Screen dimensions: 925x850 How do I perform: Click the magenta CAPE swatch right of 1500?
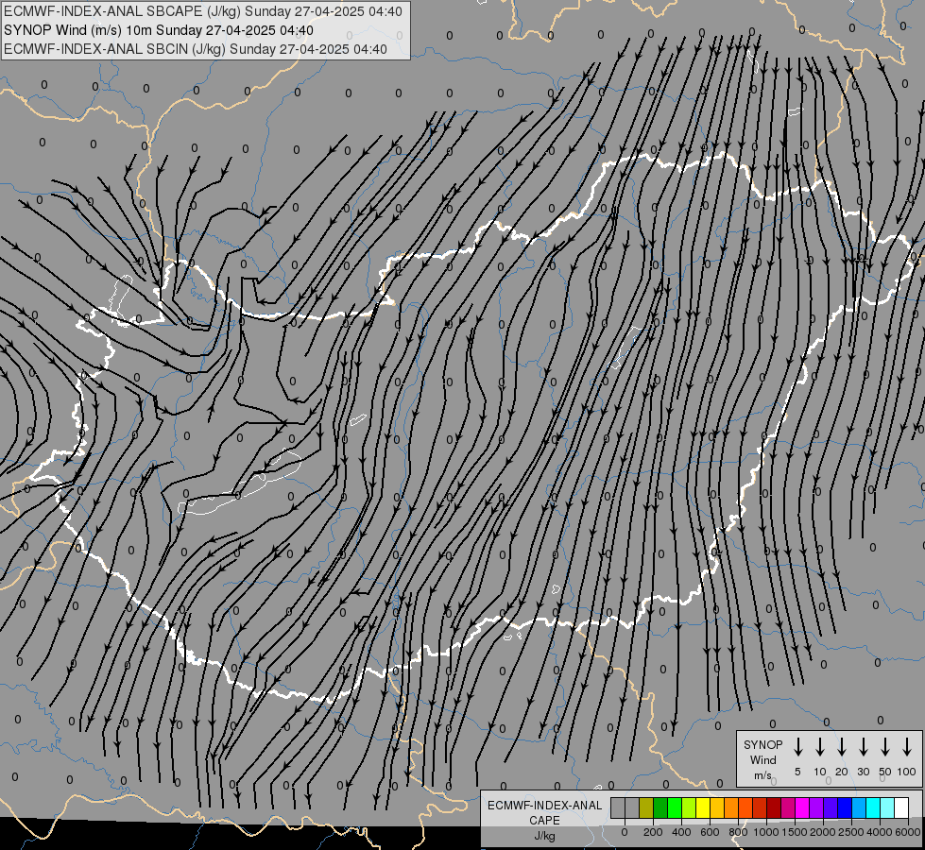(x=802, y=807)
